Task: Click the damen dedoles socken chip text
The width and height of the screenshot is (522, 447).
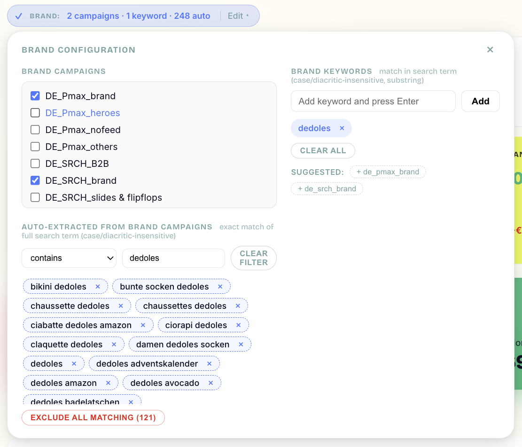Action: (183, 345)
